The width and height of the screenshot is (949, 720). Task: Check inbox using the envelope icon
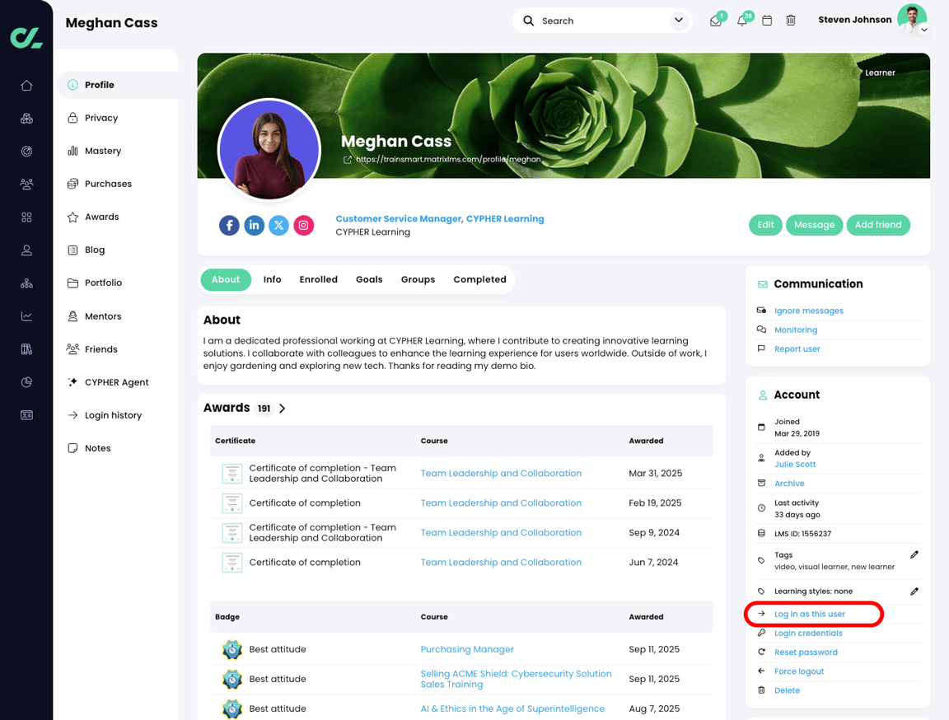click(715, 20)
